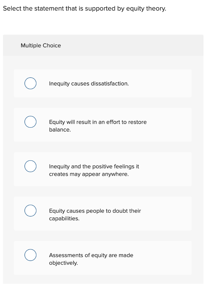Click the answer text 'Inequity causes dissatisfaction'

tap(89, 84)
